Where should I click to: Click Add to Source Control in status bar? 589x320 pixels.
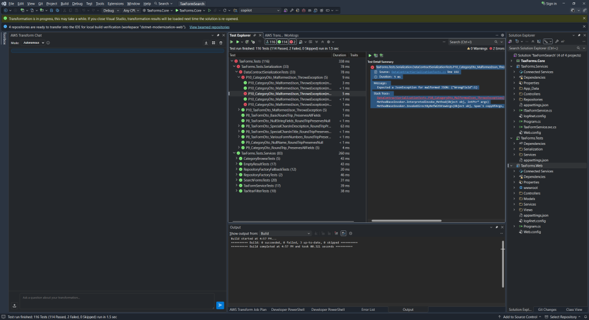pos(519,317)
